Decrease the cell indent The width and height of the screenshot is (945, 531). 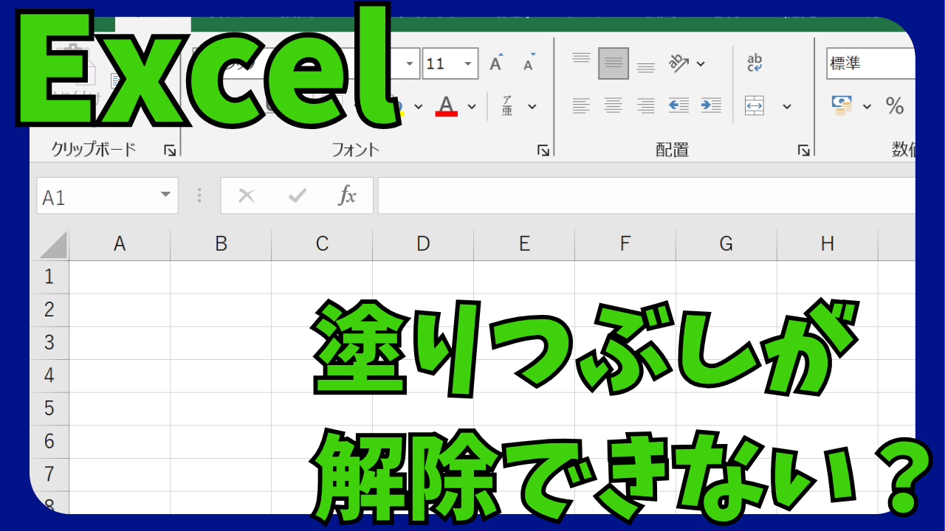[678, 106]
